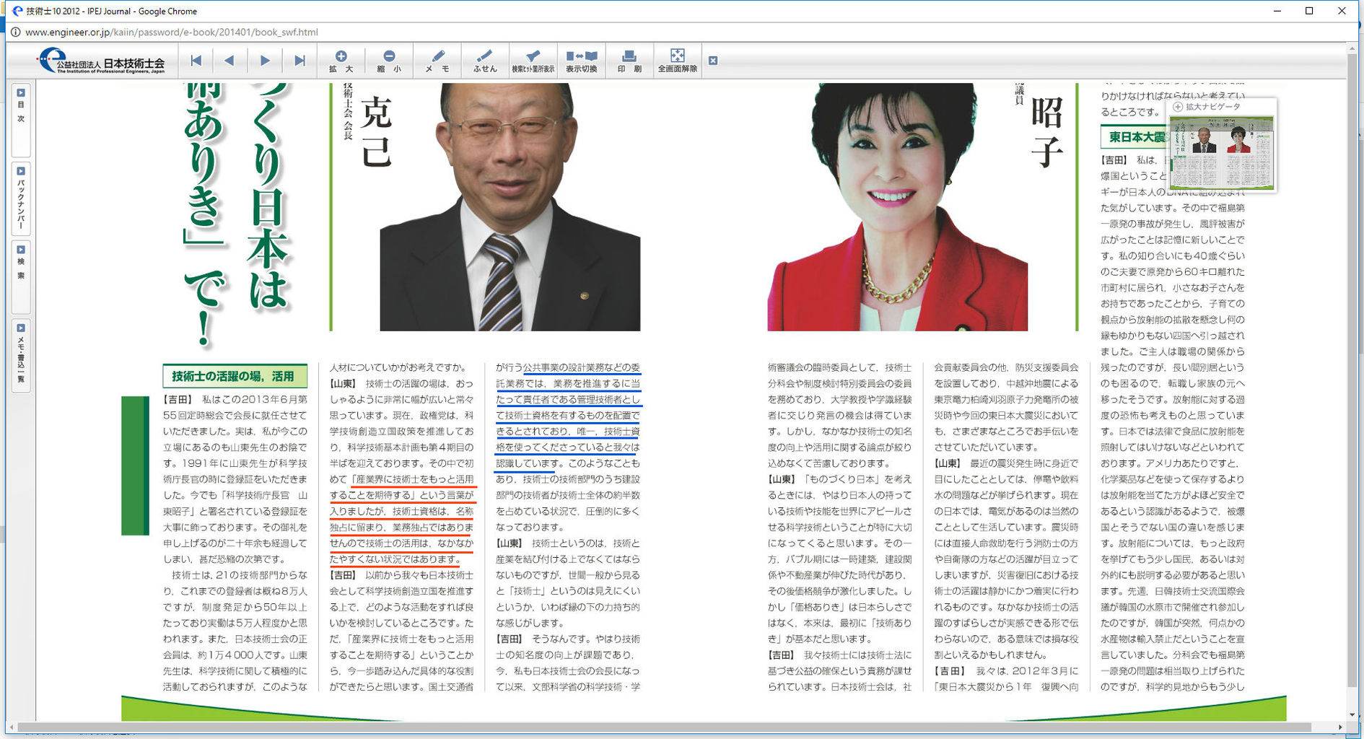Click the blue-underlined text 公共事業の設計業務などの委

(582, 367)
